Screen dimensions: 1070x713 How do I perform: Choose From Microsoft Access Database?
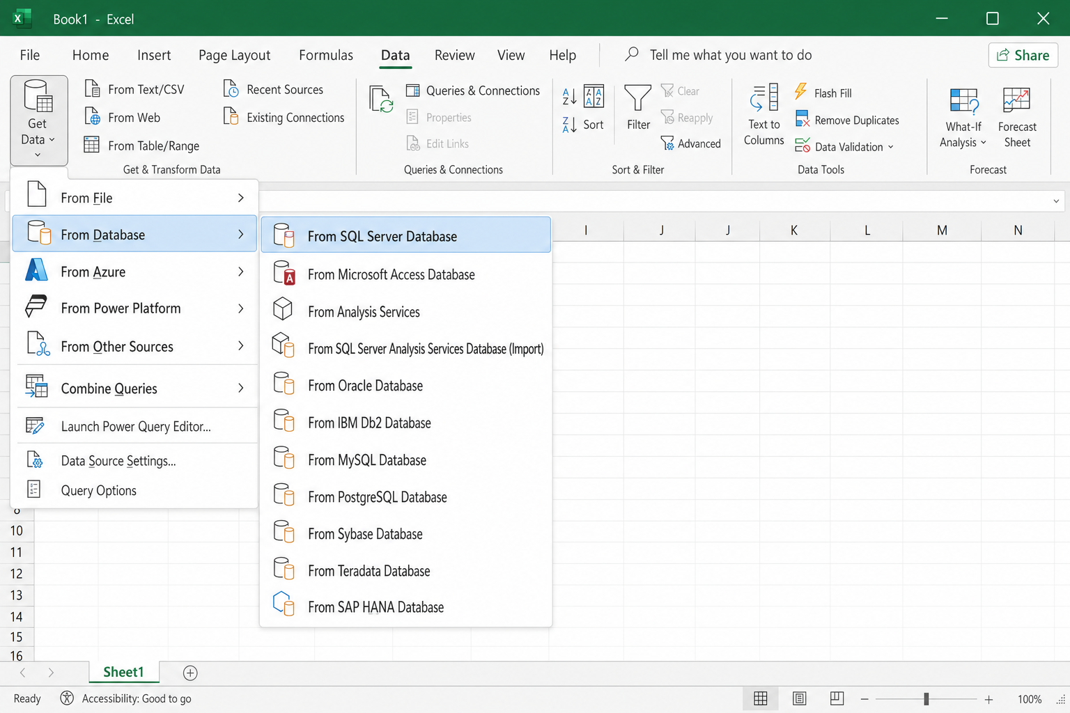point(405,274)
